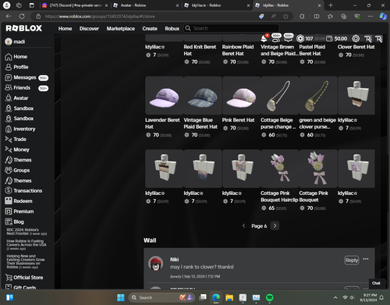
Task: Open Lavender Beret Hat item
Action: (x=162, y=123)
